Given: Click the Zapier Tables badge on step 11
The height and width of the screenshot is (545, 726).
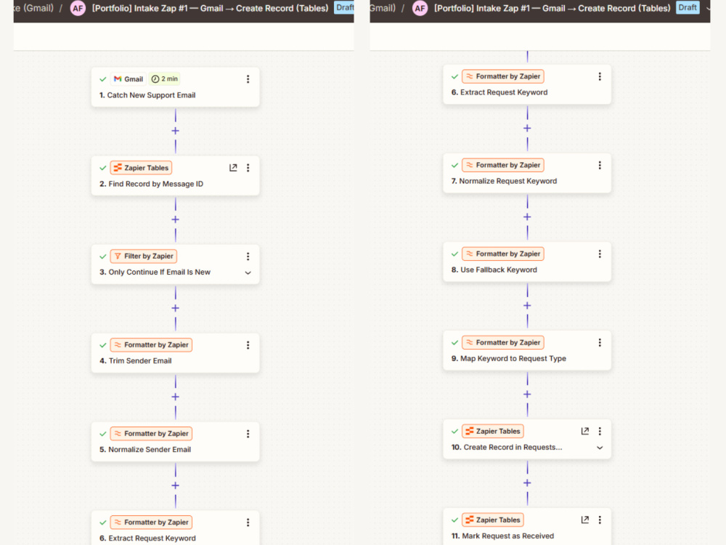Looking at the screenshot, I should click(493, 520).
